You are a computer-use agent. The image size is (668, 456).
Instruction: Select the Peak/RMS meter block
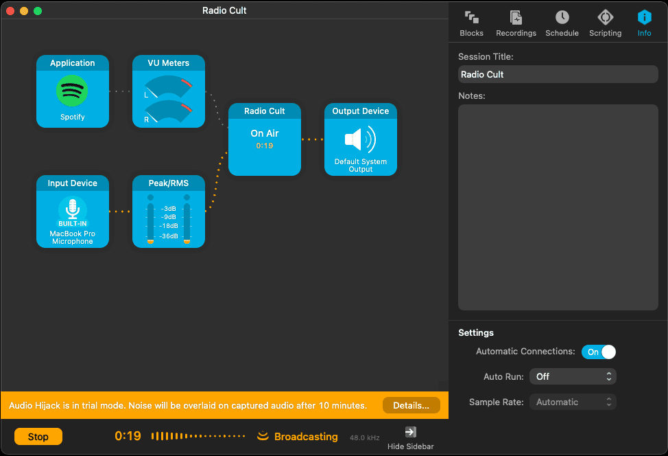(169, 212)
